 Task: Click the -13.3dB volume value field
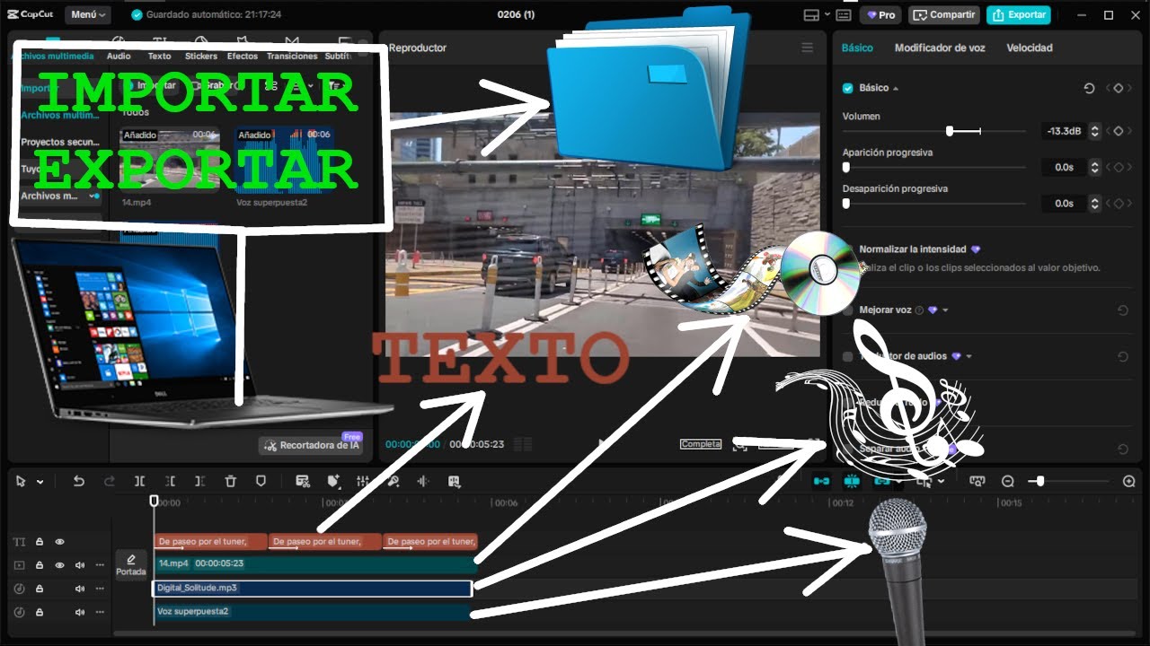(1064, 131)
